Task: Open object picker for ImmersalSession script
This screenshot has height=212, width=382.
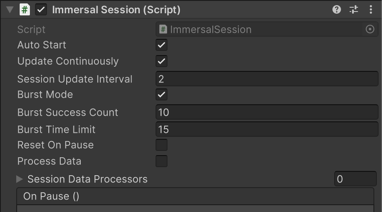Action: point(370,29)
